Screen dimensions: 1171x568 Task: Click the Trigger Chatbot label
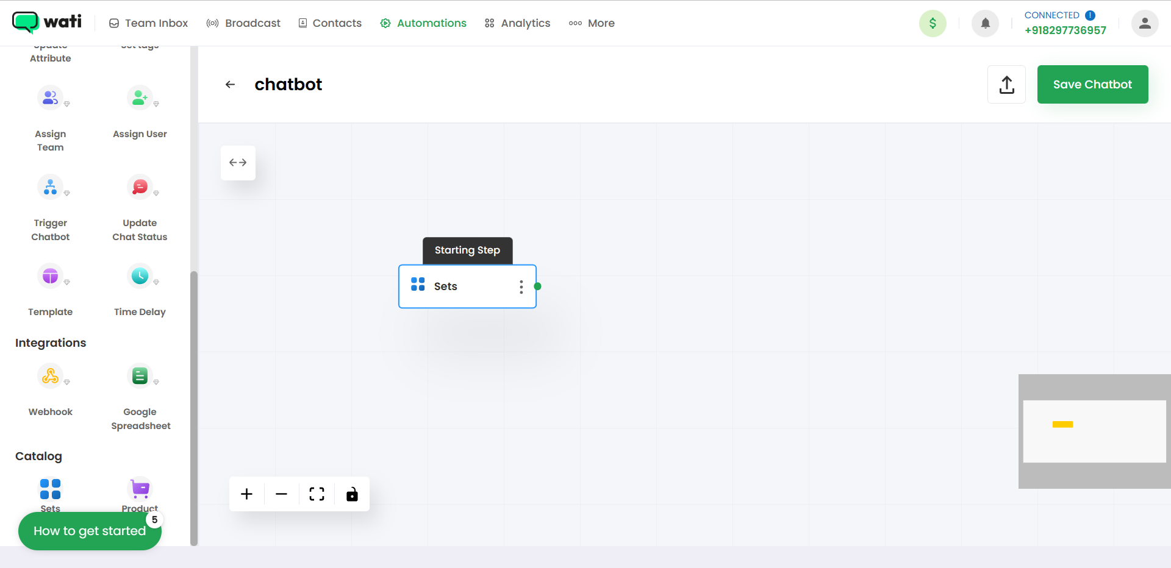pos(51,230)
